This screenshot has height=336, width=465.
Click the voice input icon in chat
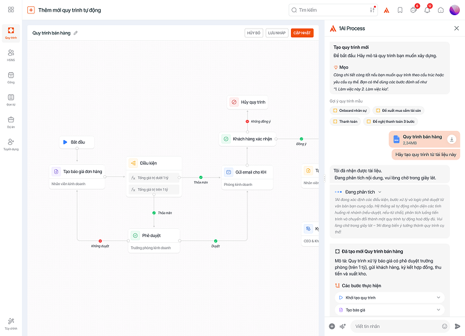tap(342, 326)
